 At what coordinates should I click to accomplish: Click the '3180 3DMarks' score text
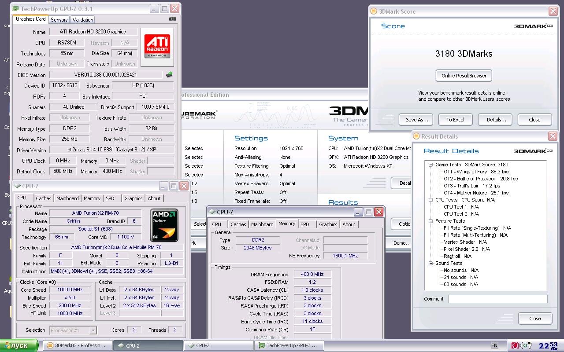[464, 54]
